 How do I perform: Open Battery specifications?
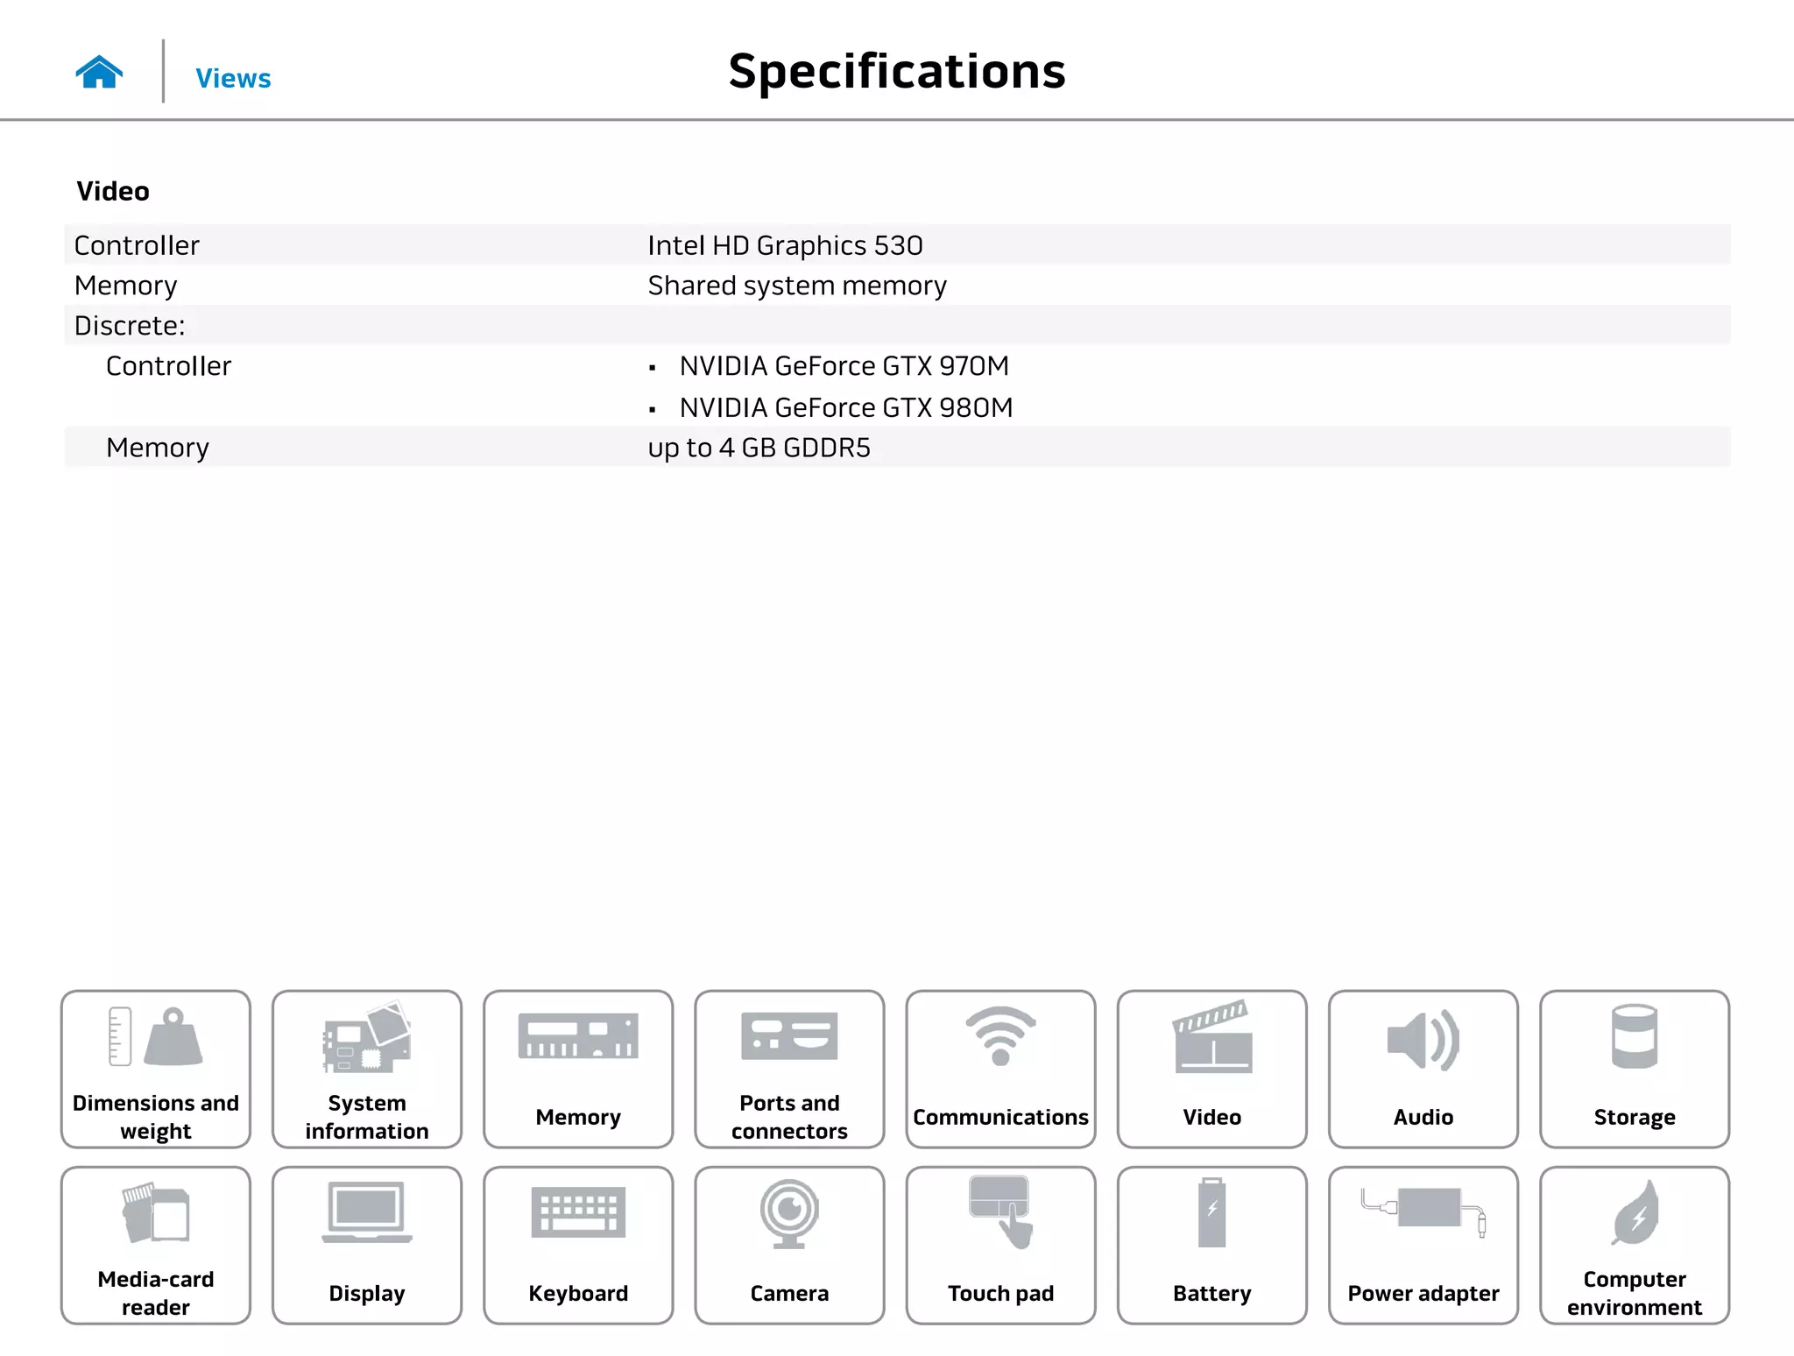[x=1211, y=1245]
